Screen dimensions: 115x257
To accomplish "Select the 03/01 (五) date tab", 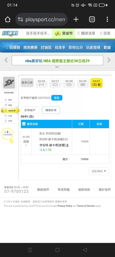I will click(96, 83).
